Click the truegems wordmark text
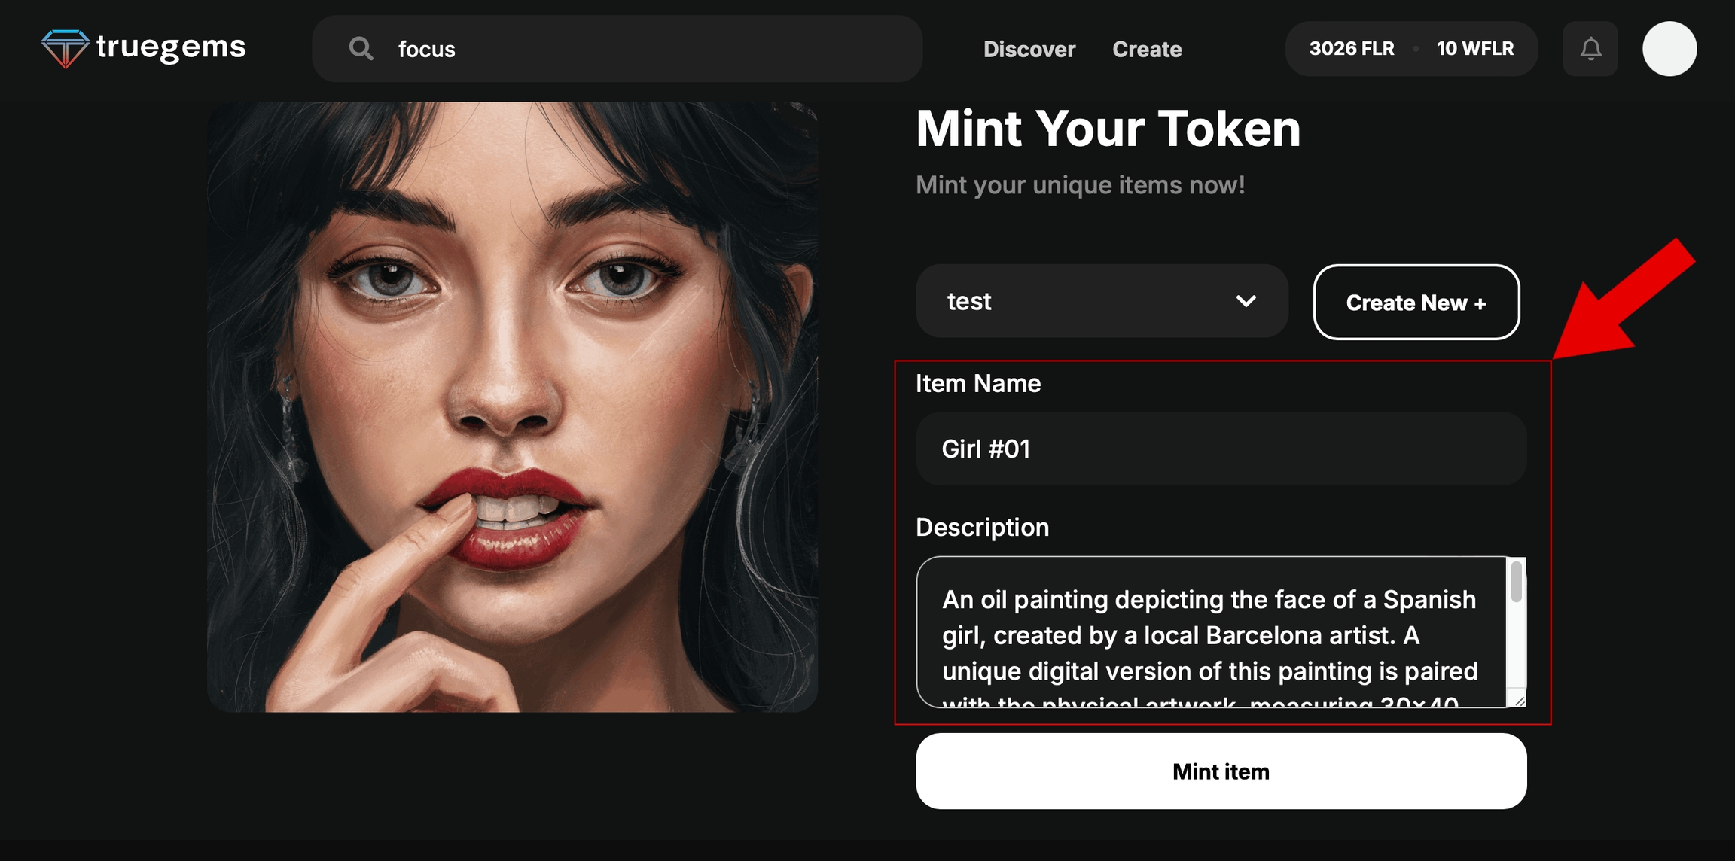This screenshot has width=1735, height=861. pos(171,47)
